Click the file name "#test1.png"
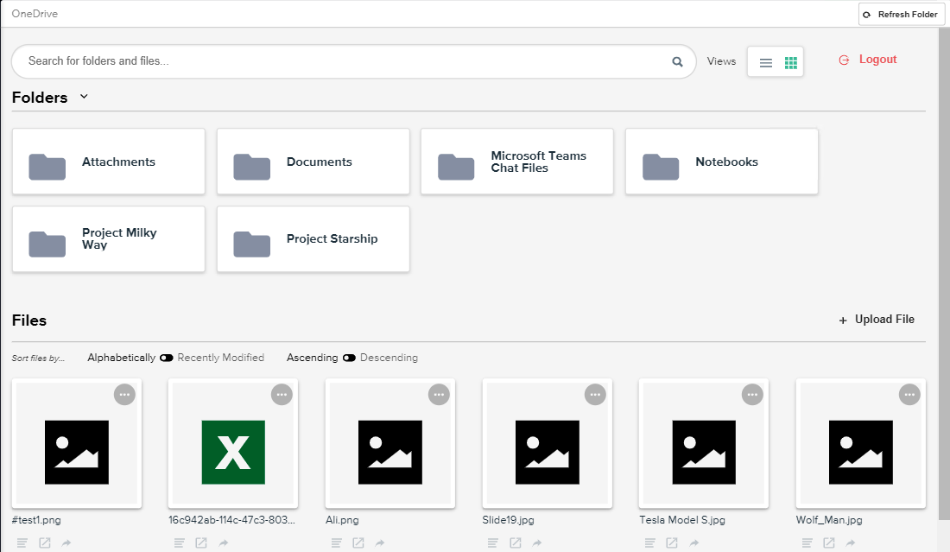950x552 pixels. coord(36,520)
